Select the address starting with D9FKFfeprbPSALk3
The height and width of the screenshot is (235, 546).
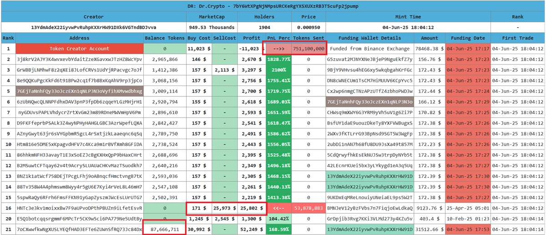[79, 123]
